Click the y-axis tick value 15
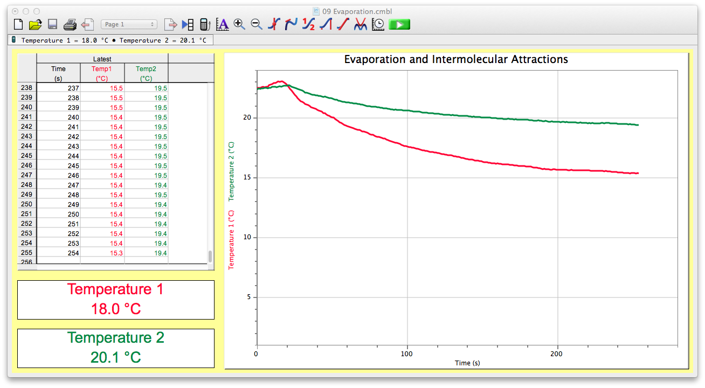705x388 pixels. point(248,177)
